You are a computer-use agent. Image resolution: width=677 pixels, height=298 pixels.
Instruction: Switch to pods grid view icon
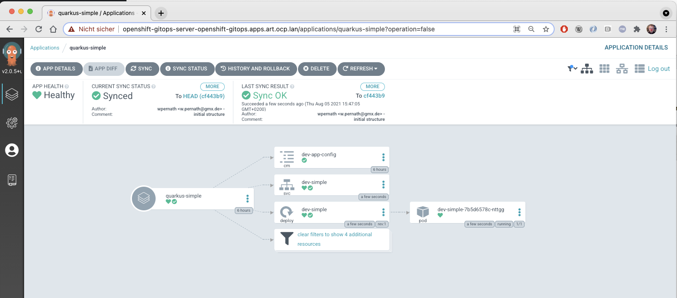604,69
